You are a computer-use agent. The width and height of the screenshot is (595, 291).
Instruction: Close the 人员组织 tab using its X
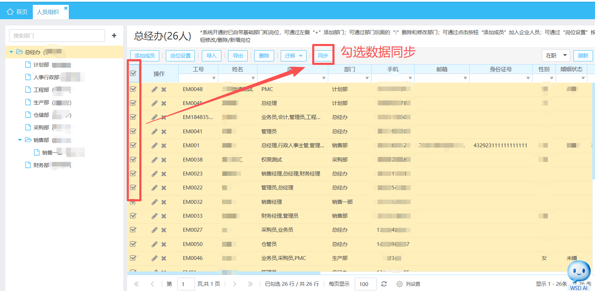click(66, 8)
